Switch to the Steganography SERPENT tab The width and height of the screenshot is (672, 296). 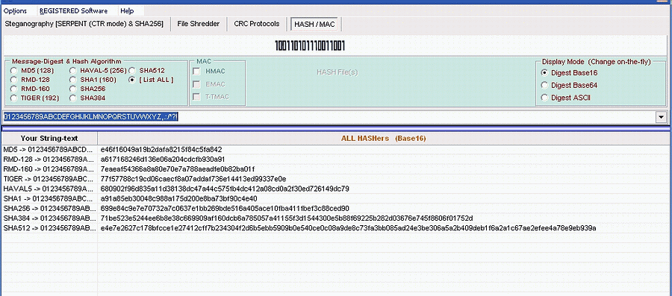pos(84,24)
